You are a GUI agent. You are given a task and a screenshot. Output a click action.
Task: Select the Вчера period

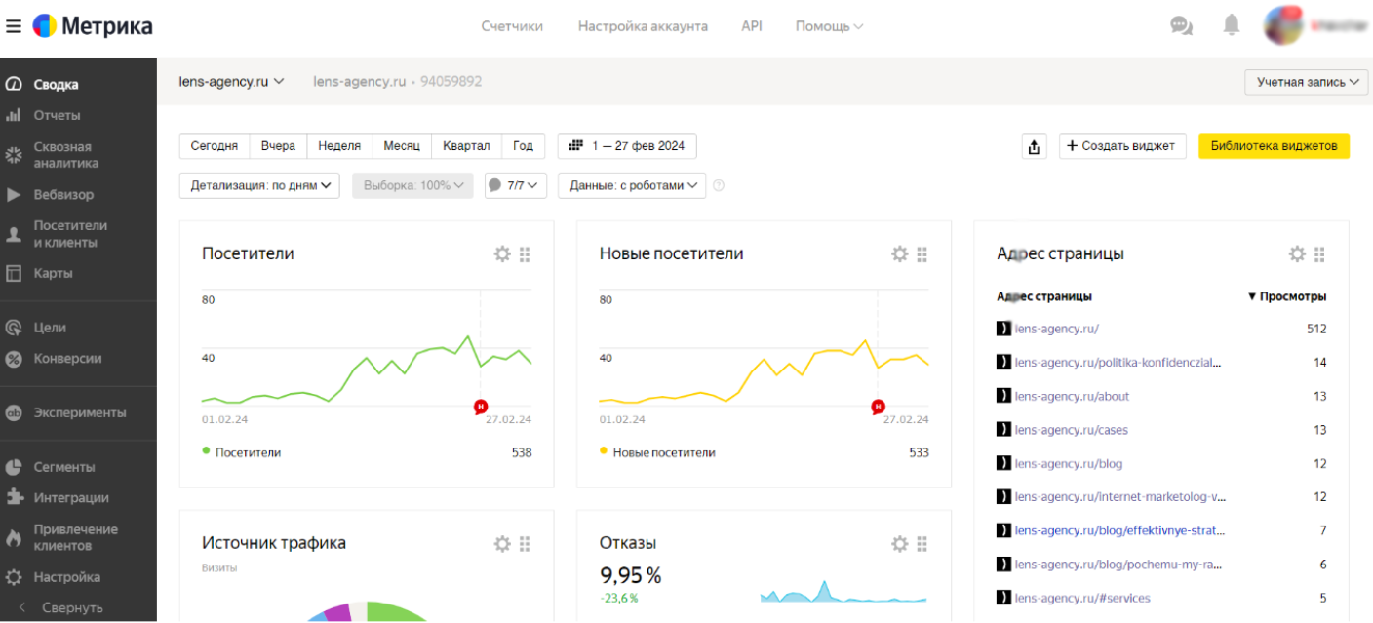tap(278, 146)
